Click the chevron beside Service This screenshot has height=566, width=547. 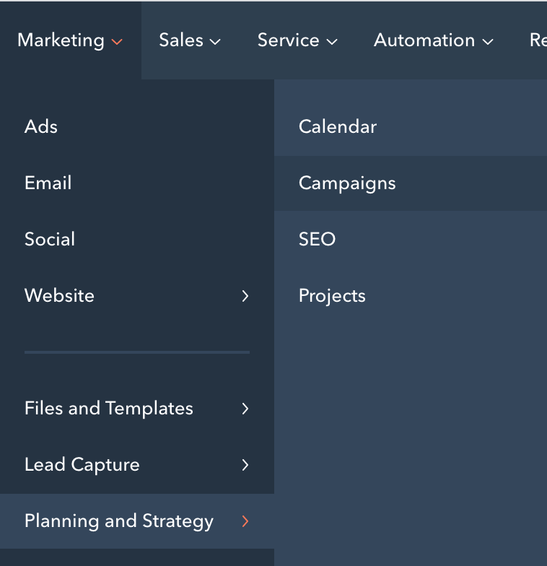[x=332, y=42]
